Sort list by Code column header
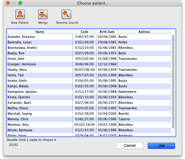 tap(84, 32)
